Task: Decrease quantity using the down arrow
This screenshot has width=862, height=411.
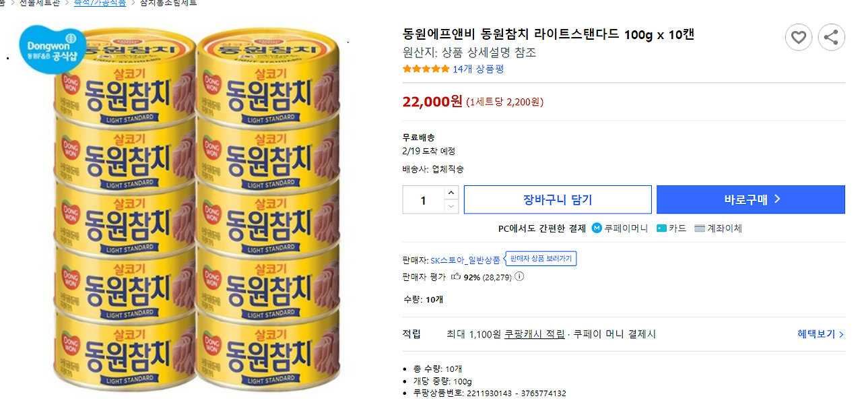Action: click(451, 205)
